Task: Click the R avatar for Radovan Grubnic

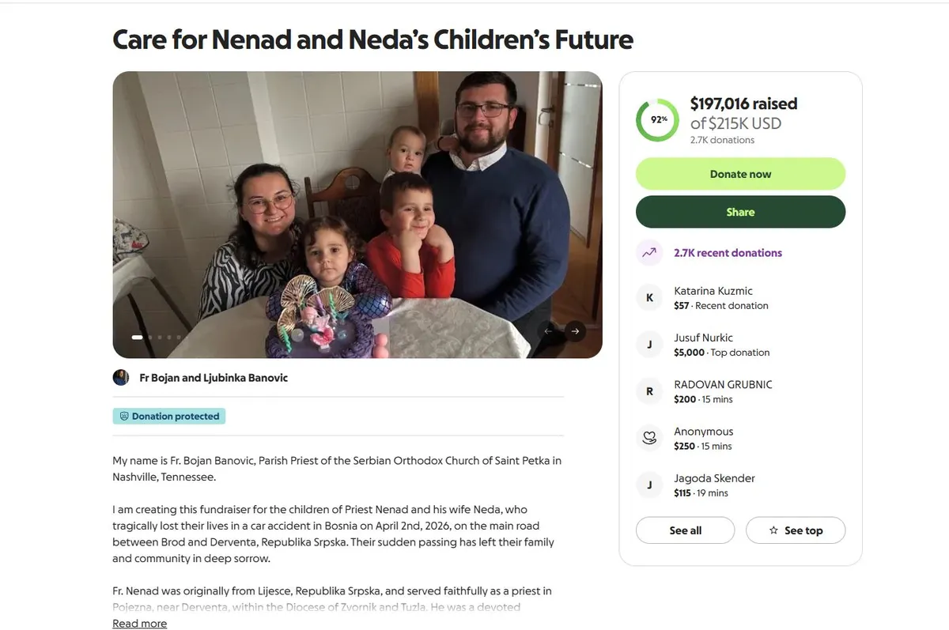Action: point(649,391)
